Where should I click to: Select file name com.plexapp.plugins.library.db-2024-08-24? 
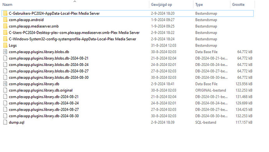[x=44, y=103]
